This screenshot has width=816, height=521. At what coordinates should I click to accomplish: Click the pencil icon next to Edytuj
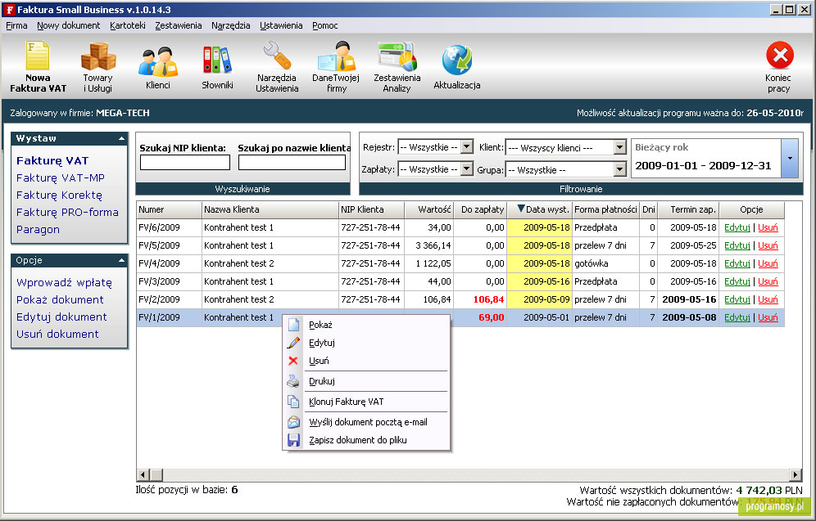(x=293, y=343)
